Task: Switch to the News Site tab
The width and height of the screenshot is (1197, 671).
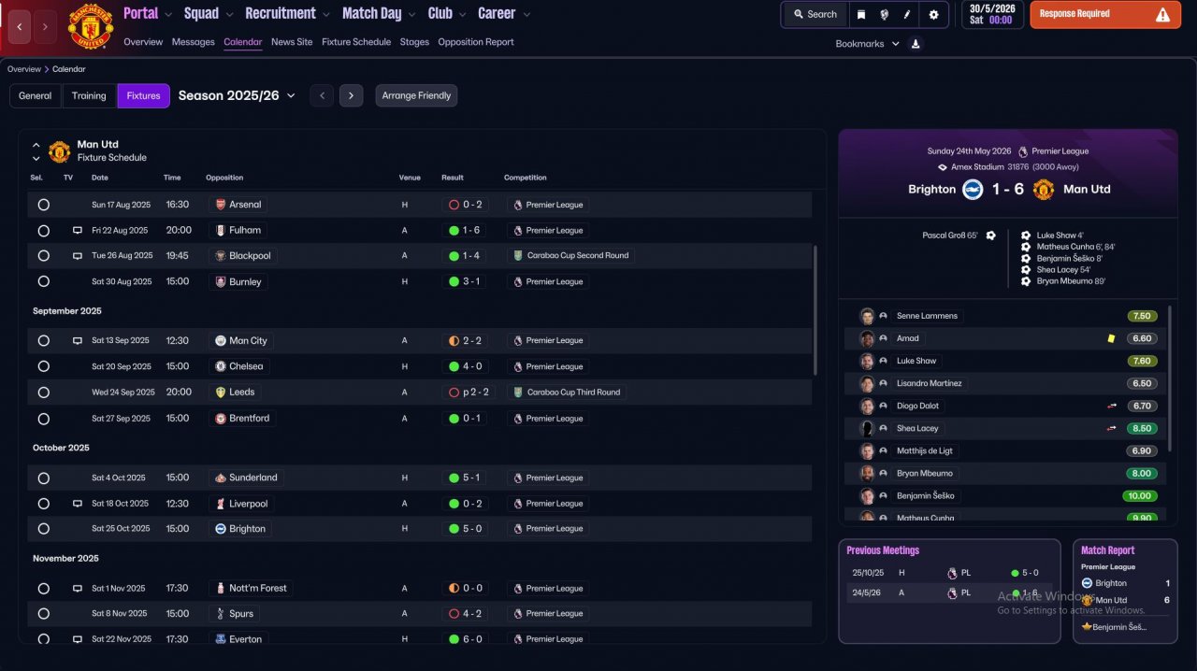Action: pos(292,42)
